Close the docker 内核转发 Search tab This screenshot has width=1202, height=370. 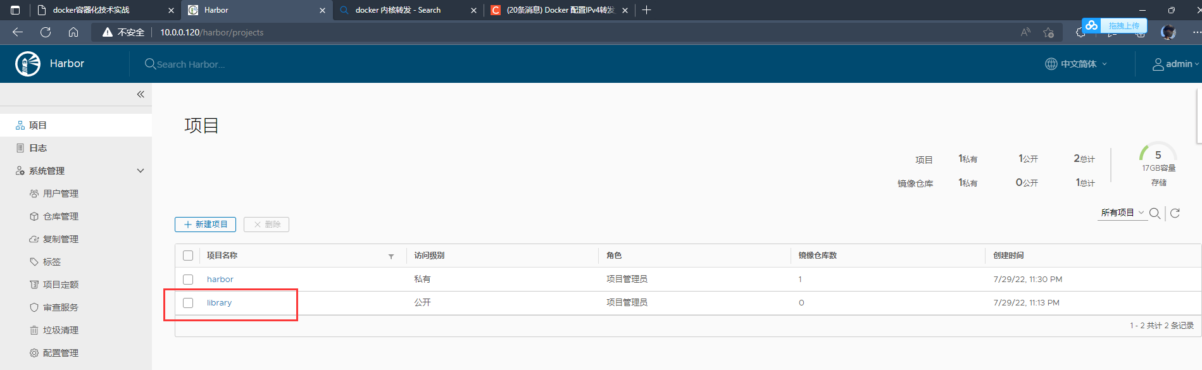coord(473,10)
